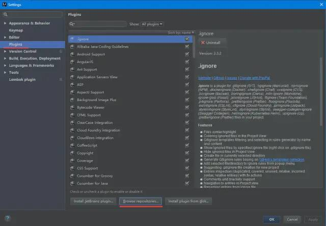Select the ASP plugin row
326x226 pixels.
click(x=130, y=85)
